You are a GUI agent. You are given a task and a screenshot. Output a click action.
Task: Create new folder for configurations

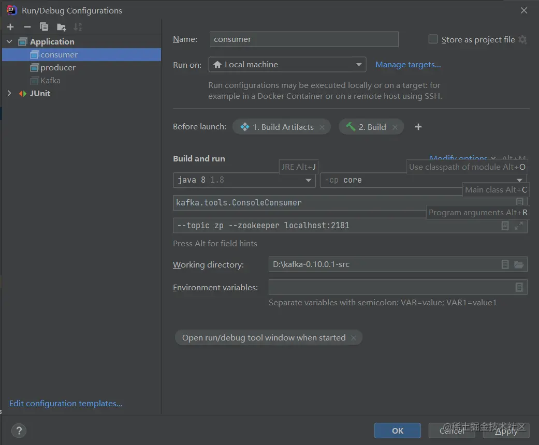(61, 27)
